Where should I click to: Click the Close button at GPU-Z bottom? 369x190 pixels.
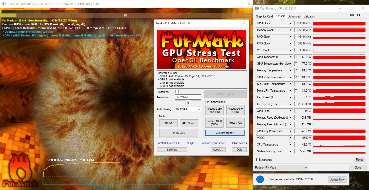[358, 168]
